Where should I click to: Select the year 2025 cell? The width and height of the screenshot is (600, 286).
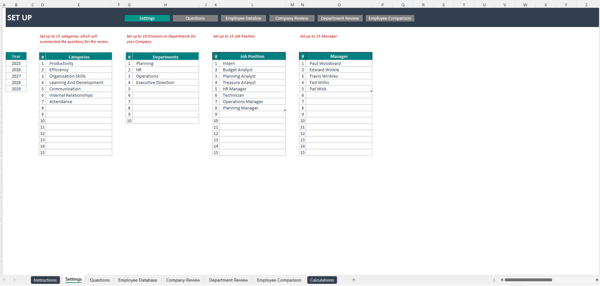[16, 64]
